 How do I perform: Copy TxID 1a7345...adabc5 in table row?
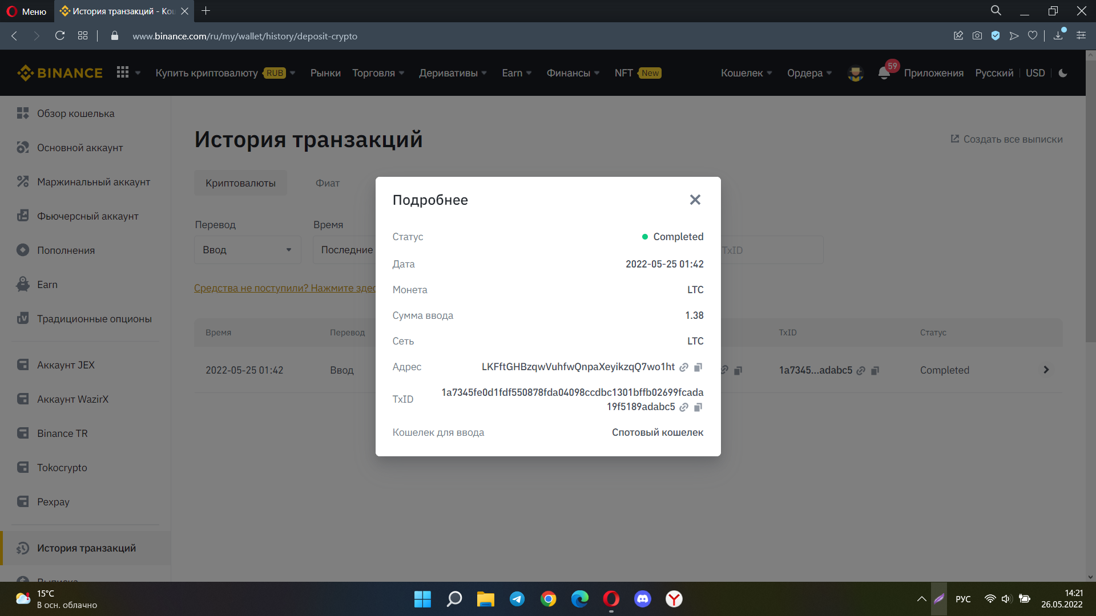875,371
